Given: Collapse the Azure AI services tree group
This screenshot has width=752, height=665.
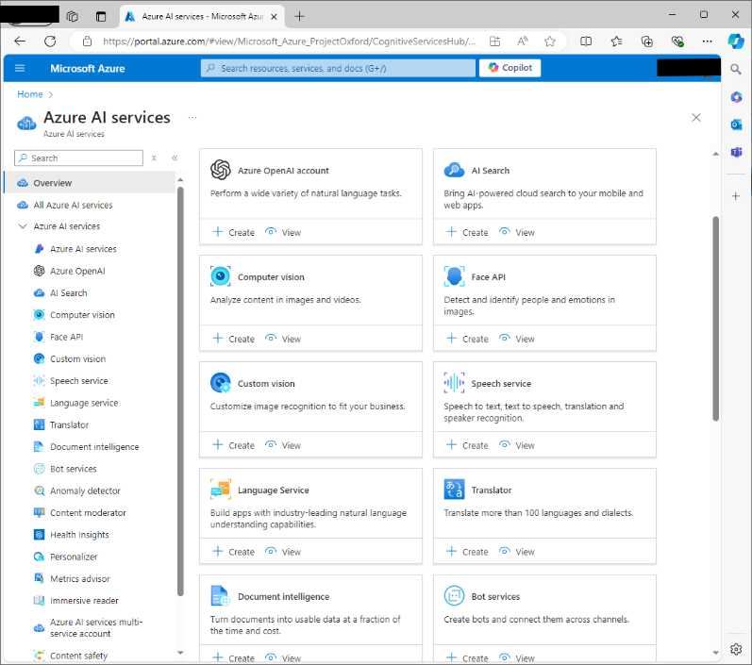Looking at the screenshot, I should coord(23,225).
